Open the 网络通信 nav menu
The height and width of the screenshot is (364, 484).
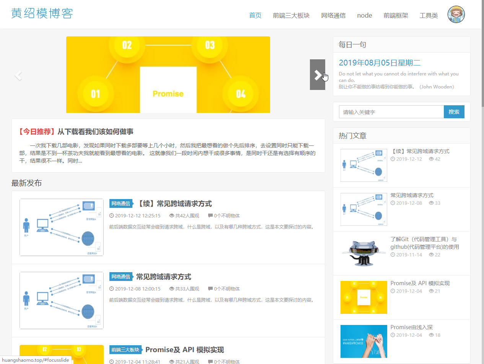coord(333,15)
